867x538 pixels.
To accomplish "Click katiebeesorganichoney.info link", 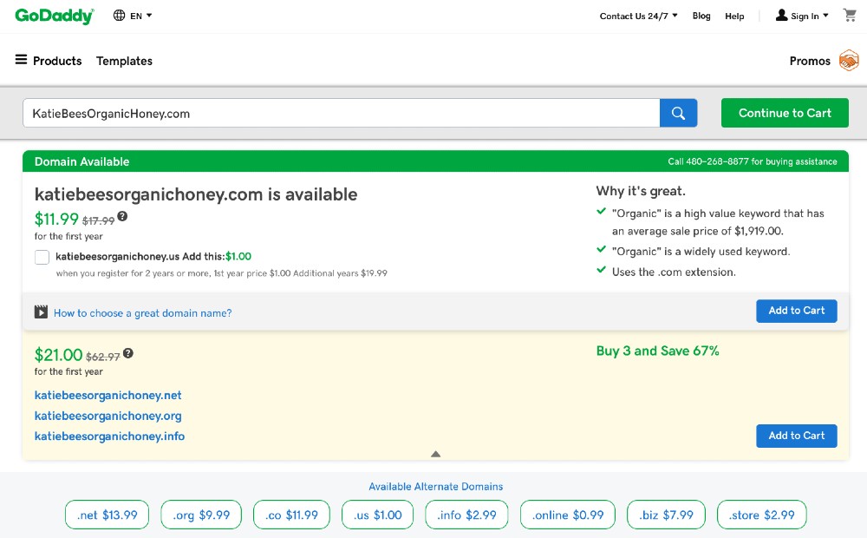I will pos(109,436).
